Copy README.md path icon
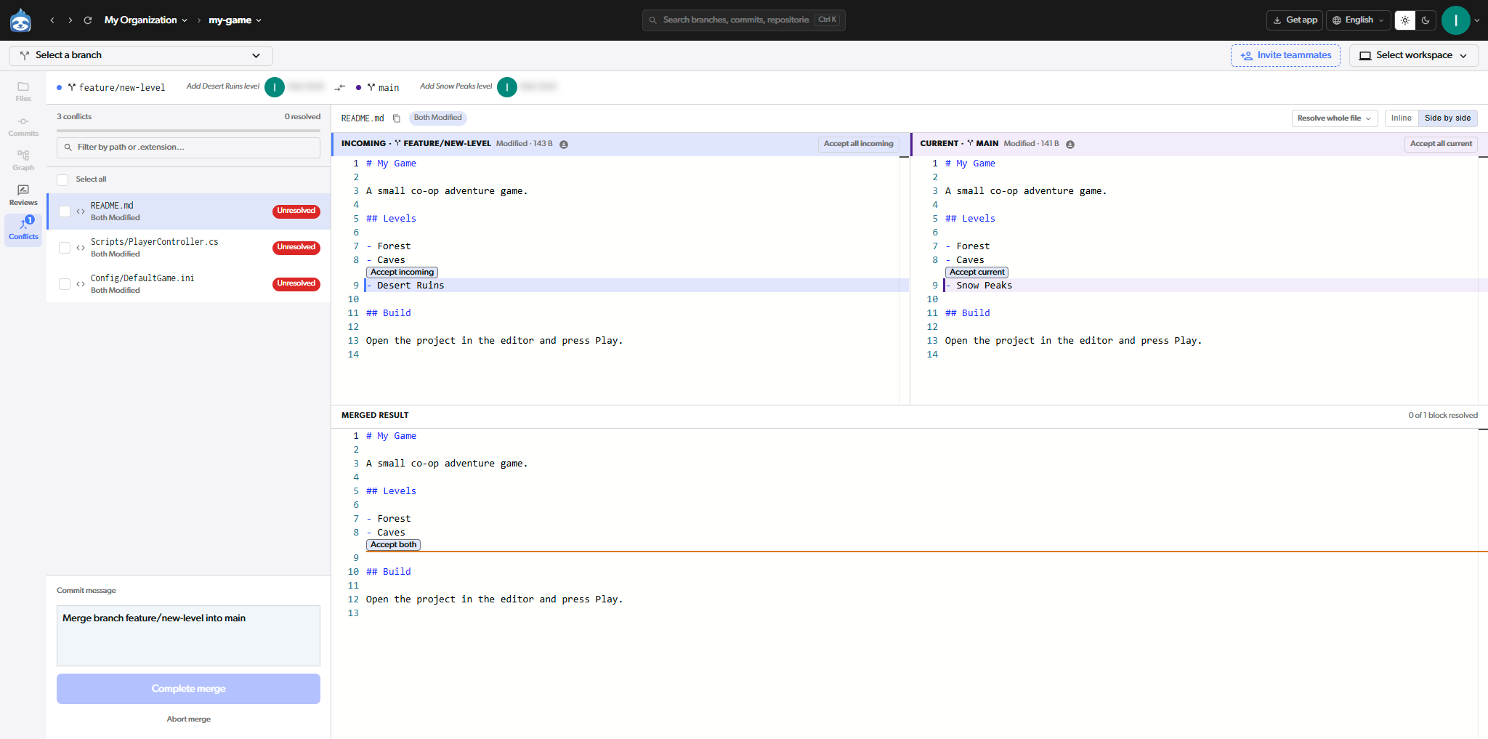Image resolution: width=1488 pixels, height=739 pixels. (397, 118)
